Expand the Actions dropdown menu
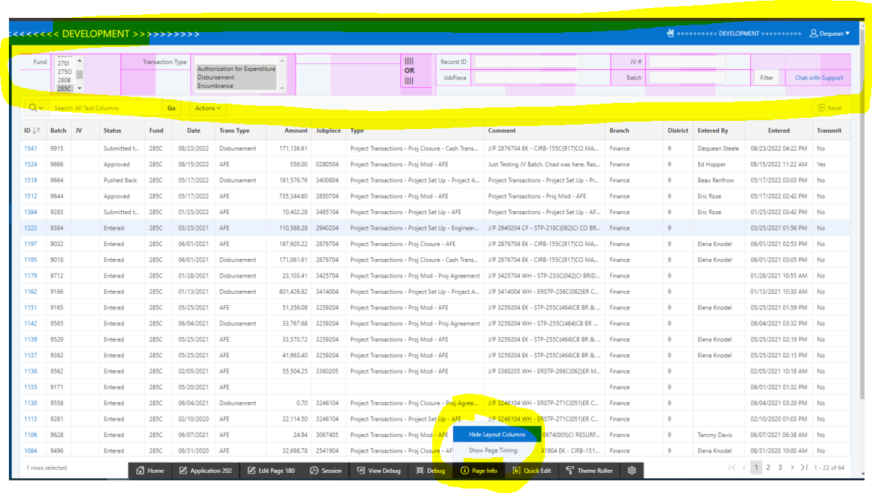Image resolution: width=872 pixels, height=493 pixels. [x=208, y=108]
